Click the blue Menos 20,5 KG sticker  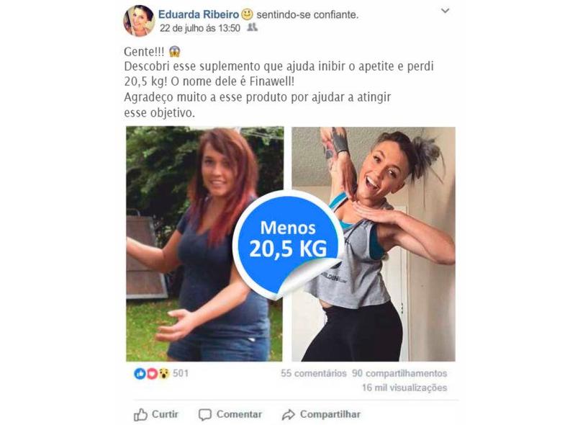289,243
